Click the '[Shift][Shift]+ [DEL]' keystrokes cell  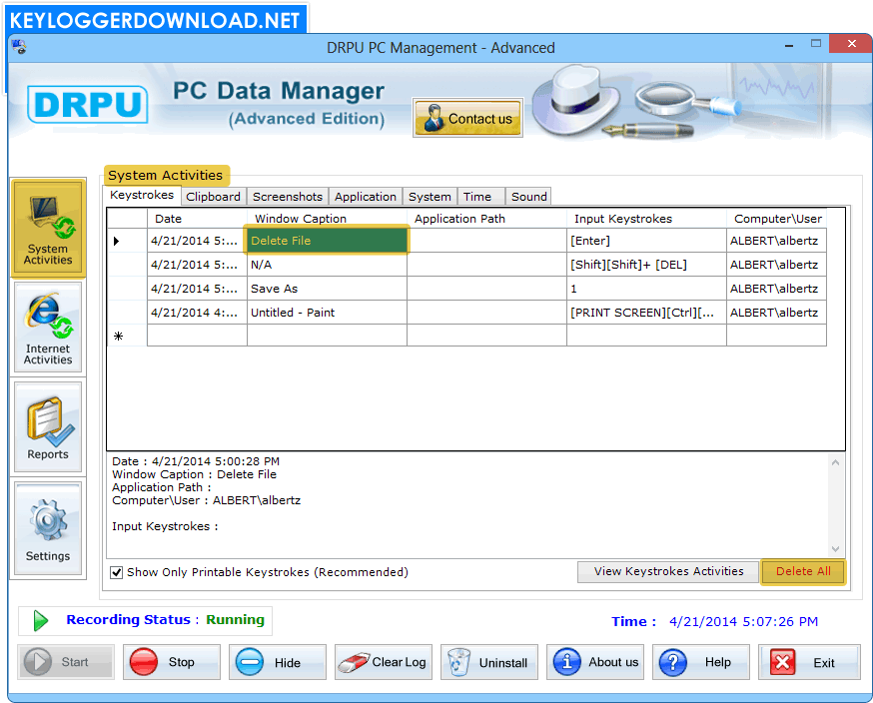(x=646, y=265)
